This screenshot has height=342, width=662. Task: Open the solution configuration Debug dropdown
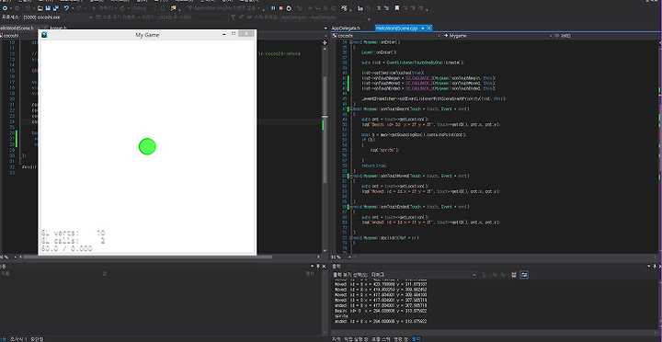click(x=143, y=8)
